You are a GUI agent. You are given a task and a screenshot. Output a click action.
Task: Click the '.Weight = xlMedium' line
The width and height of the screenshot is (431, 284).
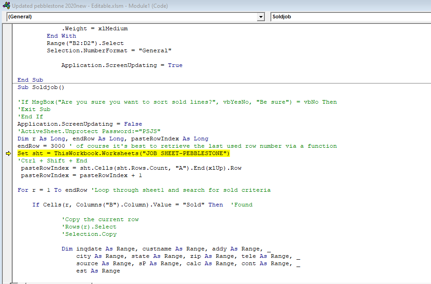[95, 28]
